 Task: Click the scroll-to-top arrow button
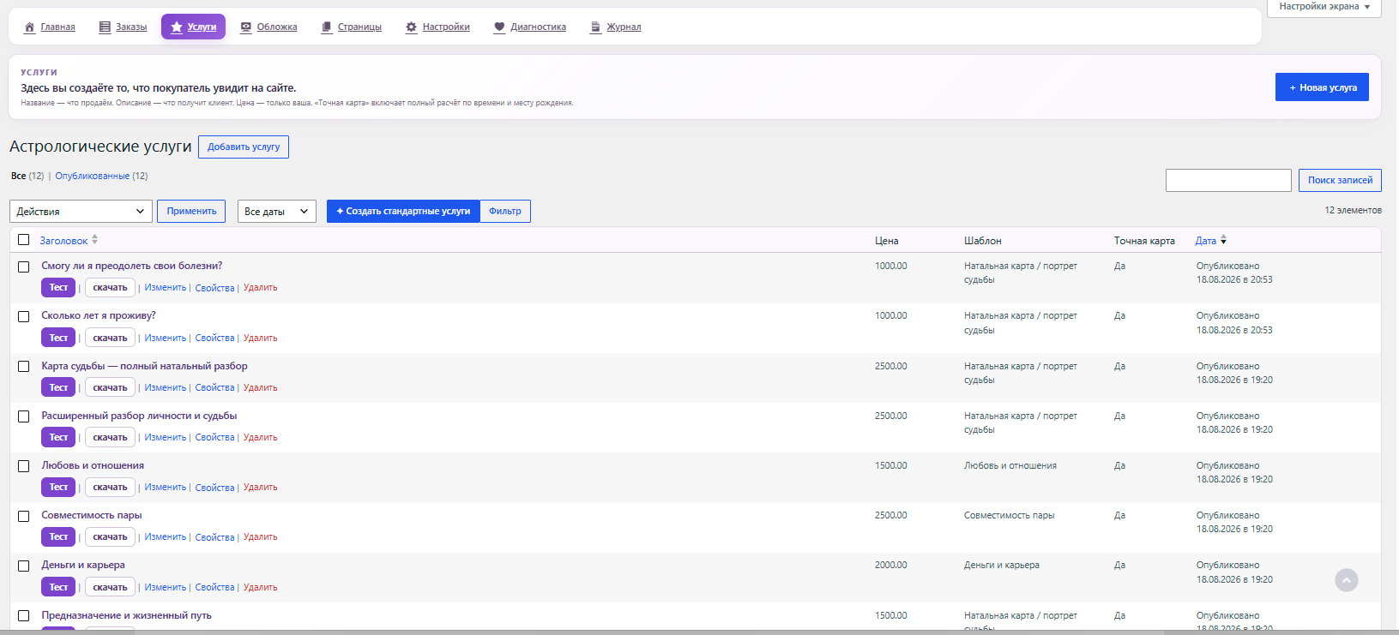pos(1347,580)
